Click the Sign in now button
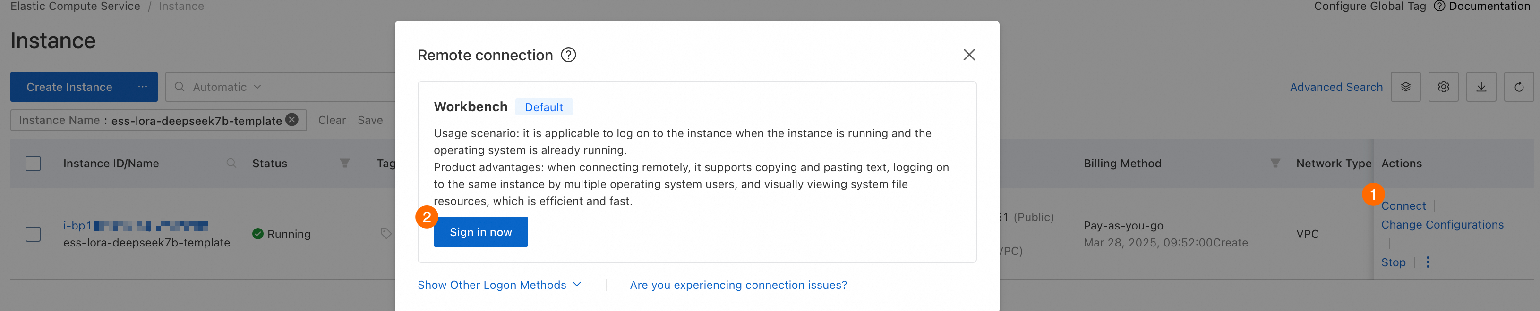The height and width of the screenshot is (311, 1540). tap(480, 232)
